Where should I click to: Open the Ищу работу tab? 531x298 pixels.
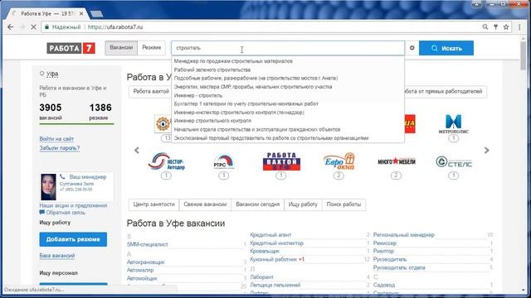(x=303, y=204)
